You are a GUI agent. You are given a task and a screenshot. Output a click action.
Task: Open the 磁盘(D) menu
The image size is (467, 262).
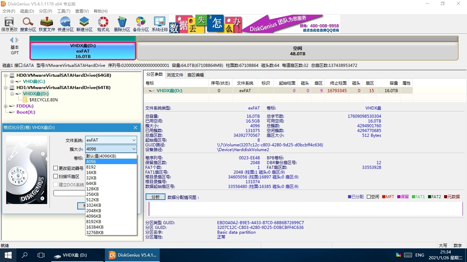click(27, 11)
